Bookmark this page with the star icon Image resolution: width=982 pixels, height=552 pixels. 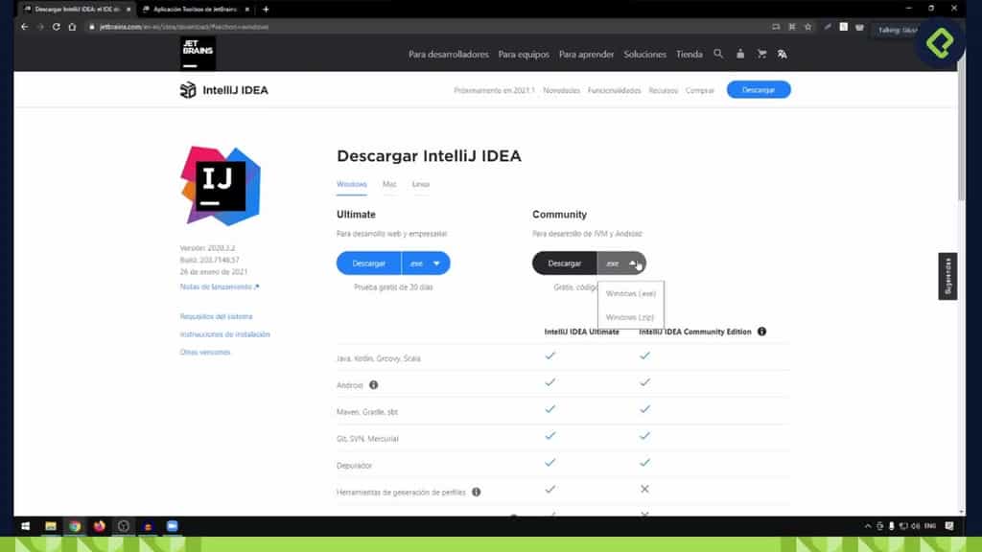pos(807,27)
